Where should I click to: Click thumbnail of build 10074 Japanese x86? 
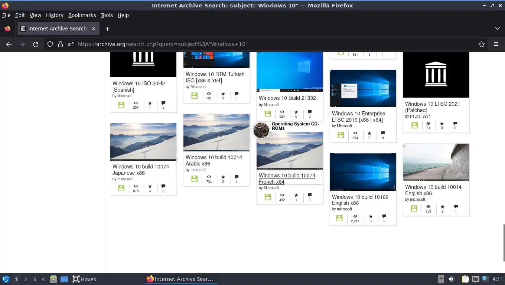tap(143, 142)
